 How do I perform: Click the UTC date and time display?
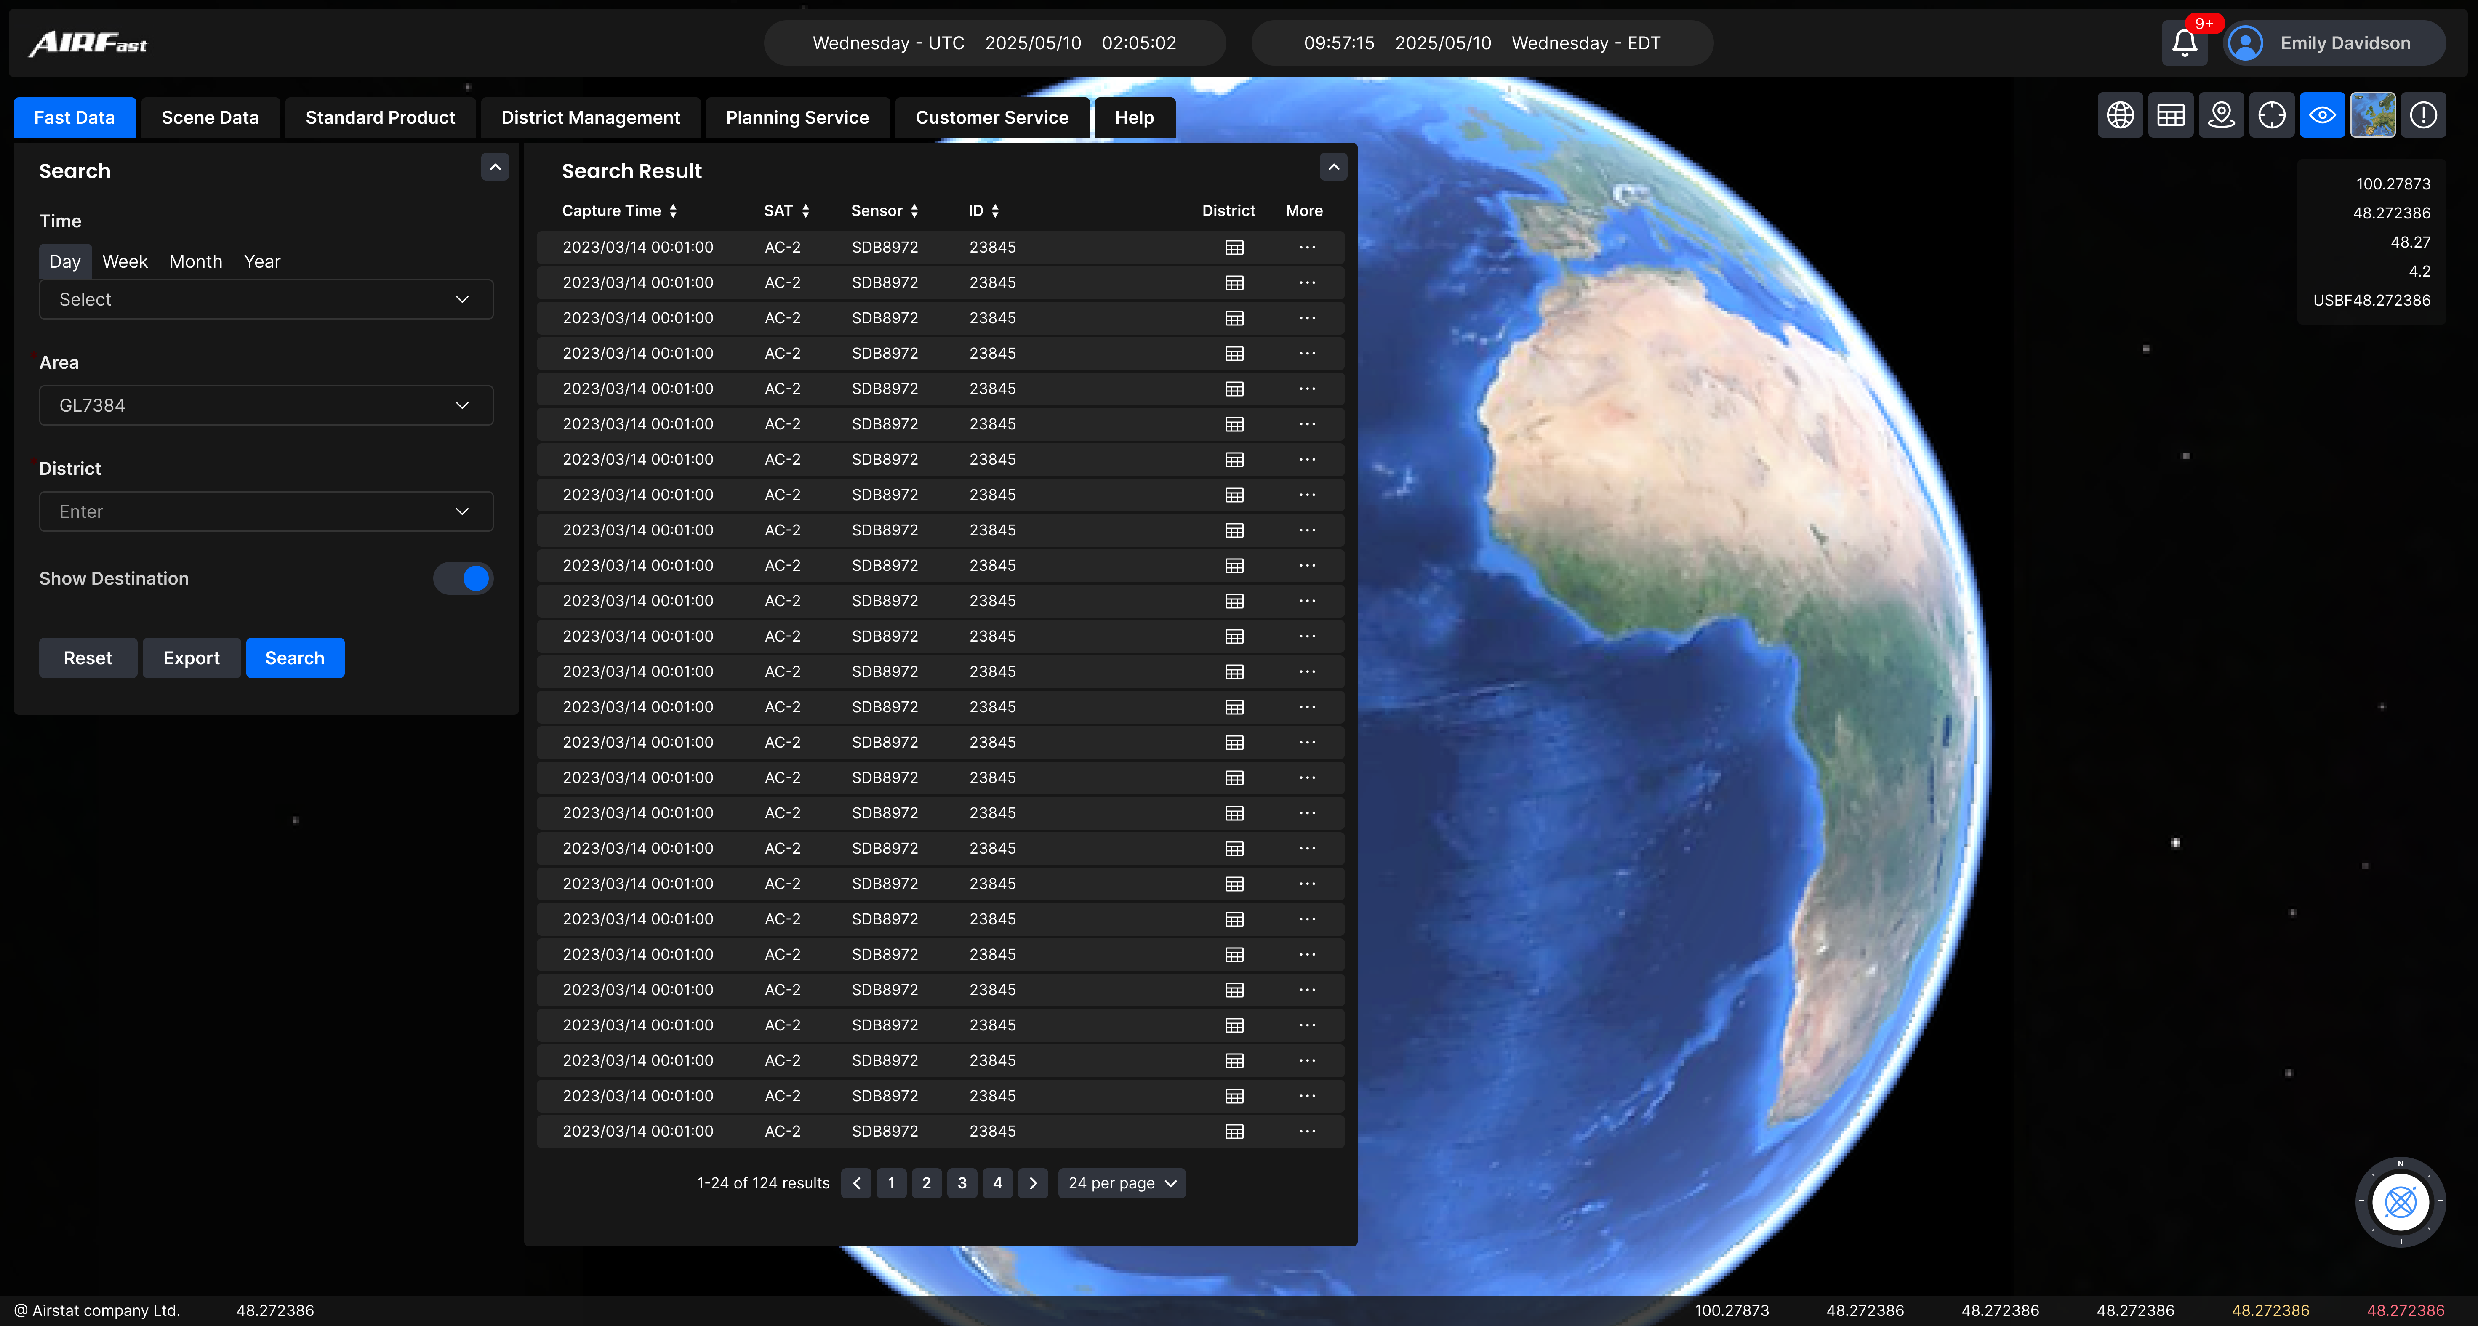point(995,43)
